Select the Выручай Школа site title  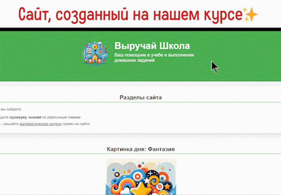(152, 46)
